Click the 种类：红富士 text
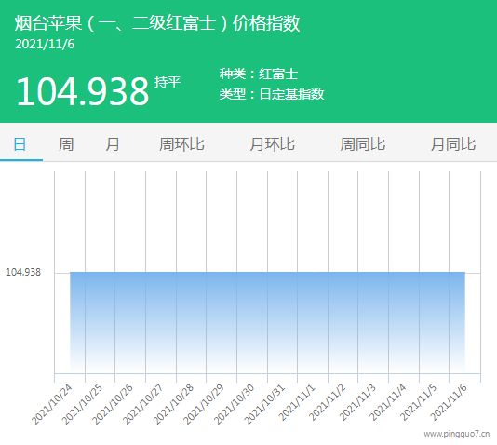This screenshot has height=445, width=497. click(x=259, y=74)
